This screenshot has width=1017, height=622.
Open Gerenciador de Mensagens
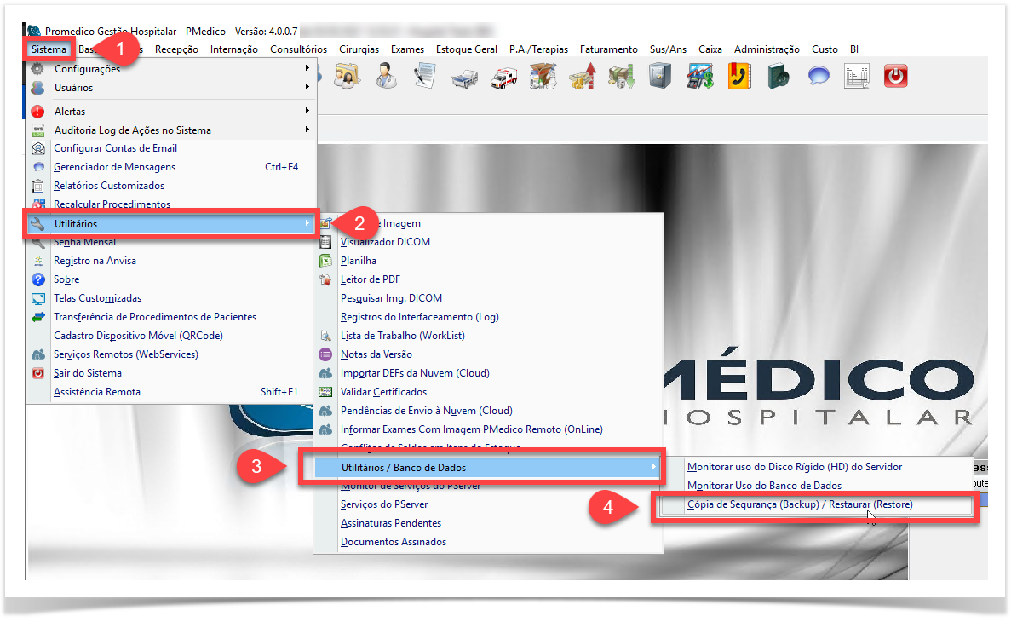[114, 167]
